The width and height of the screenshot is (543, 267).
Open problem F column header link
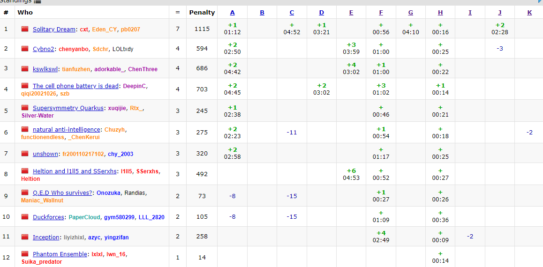(381, 13)
